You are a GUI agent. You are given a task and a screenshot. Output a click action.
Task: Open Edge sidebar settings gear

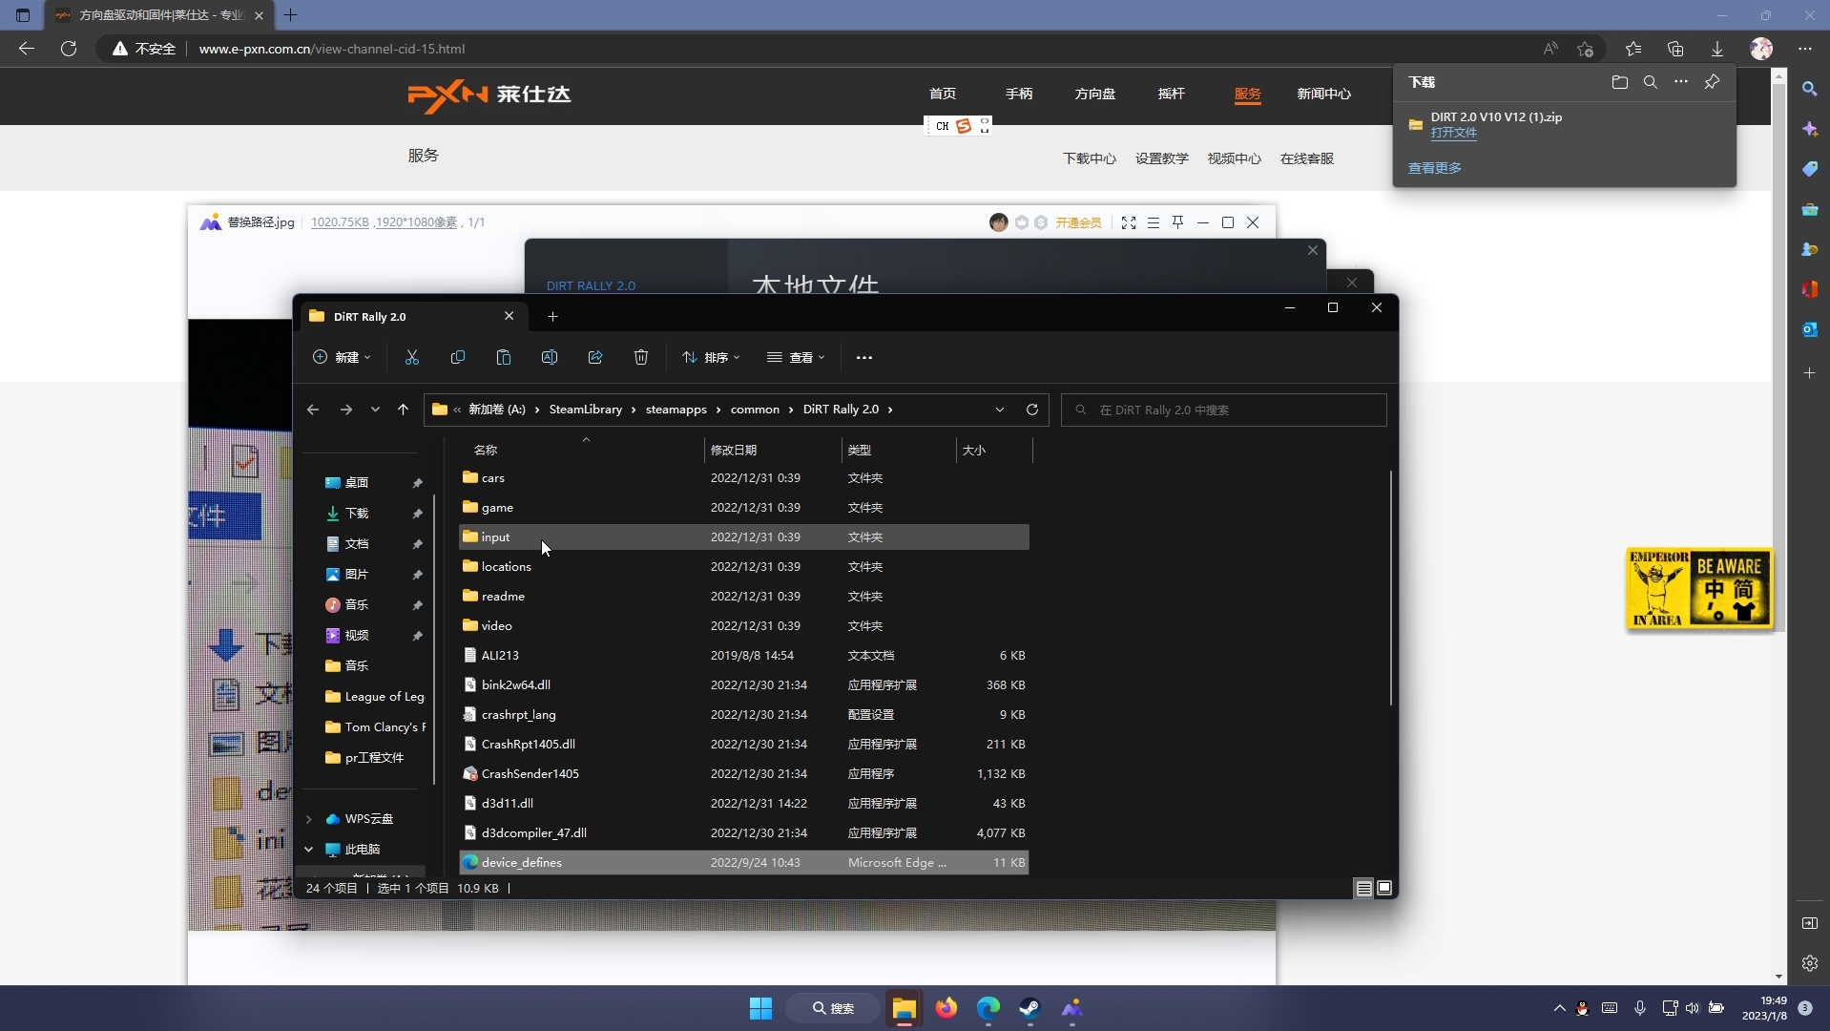click(1810, 963)
